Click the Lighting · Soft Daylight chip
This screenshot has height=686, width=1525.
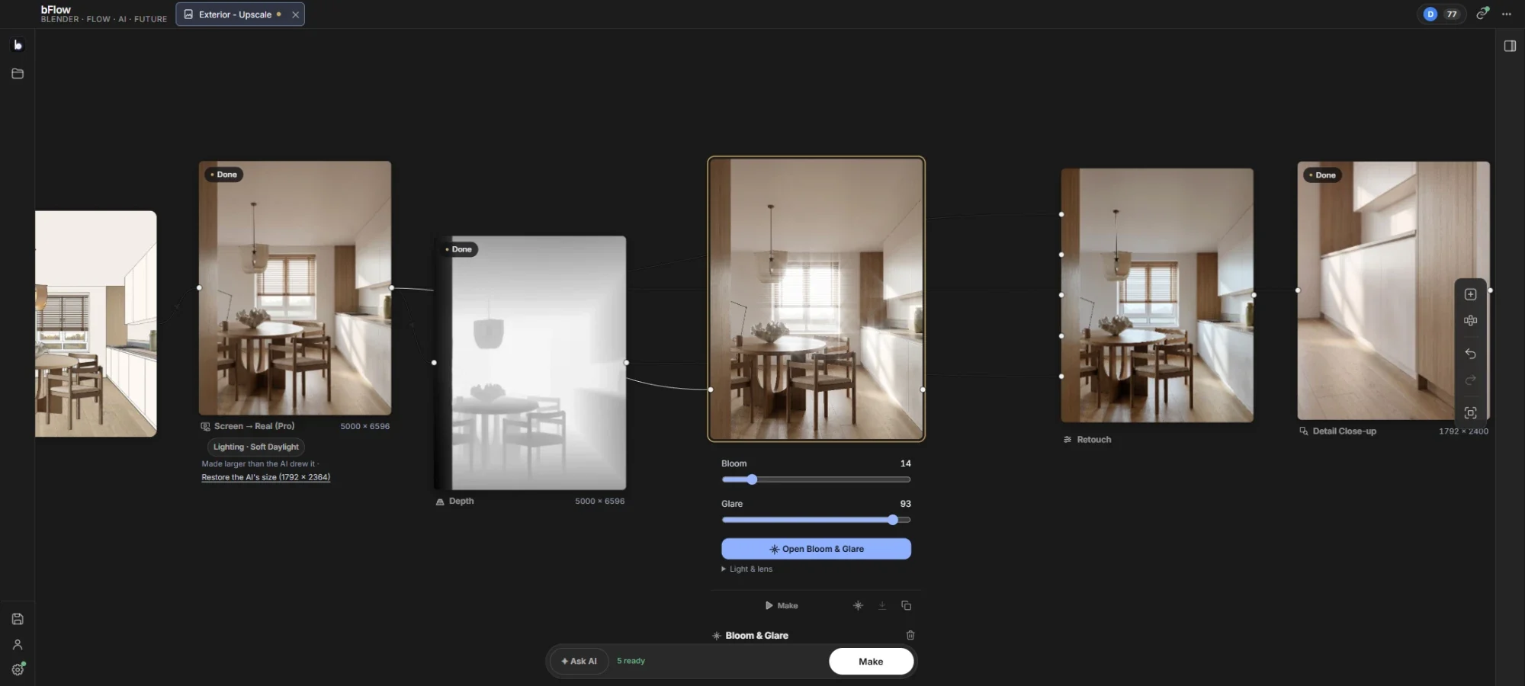pos(255,447)
